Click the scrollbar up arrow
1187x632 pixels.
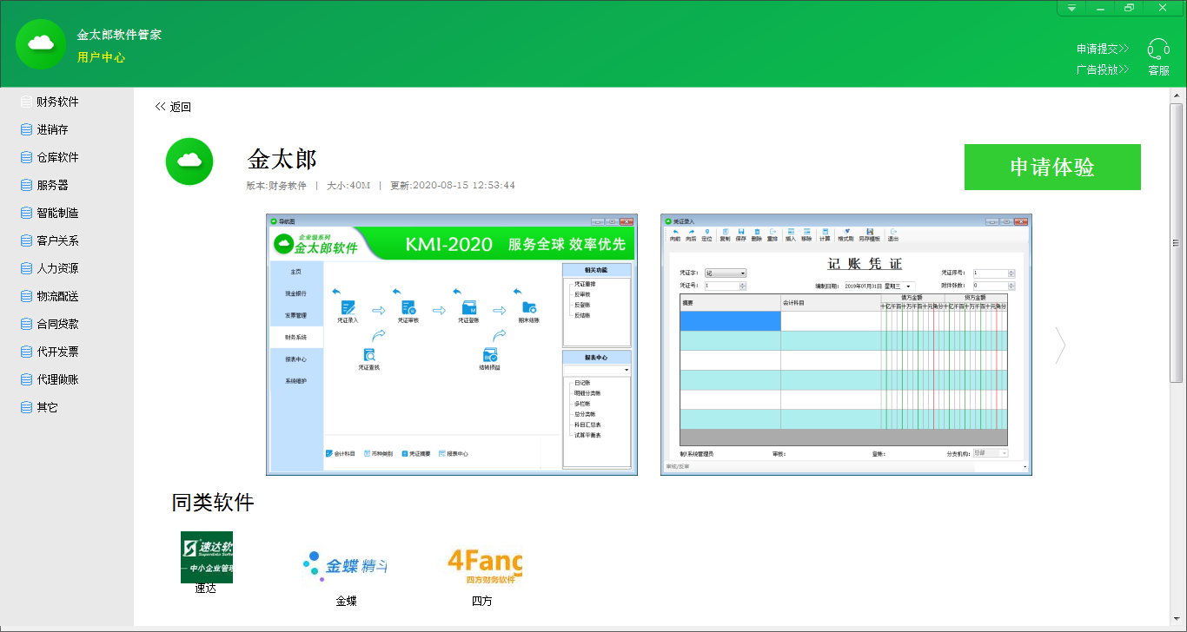(1177, 95)
